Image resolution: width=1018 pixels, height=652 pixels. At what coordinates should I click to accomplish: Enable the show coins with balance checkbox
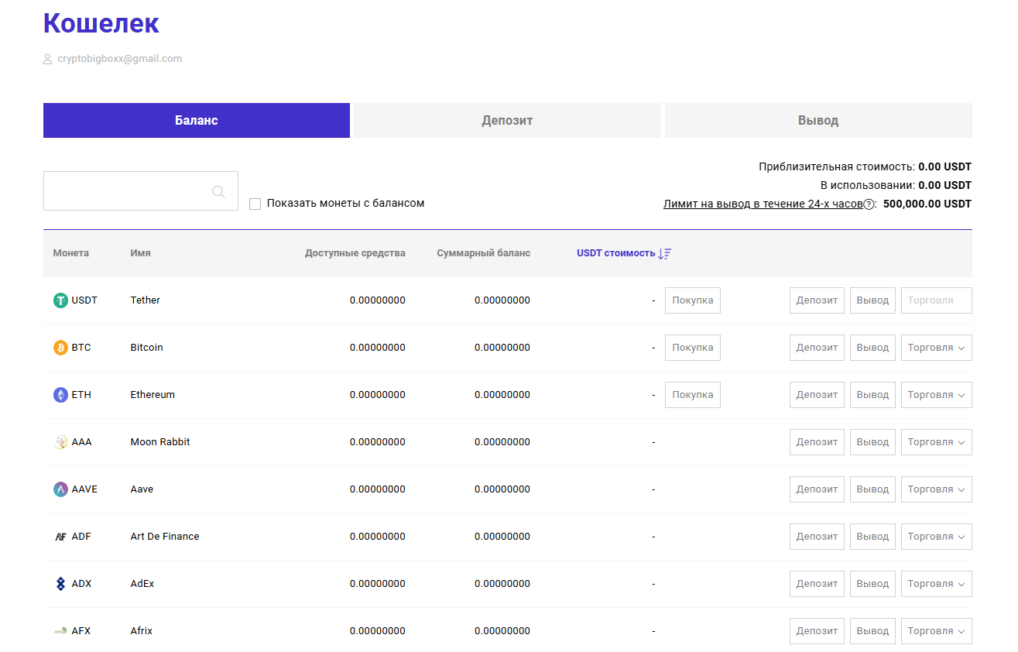[x=255, y=204]
